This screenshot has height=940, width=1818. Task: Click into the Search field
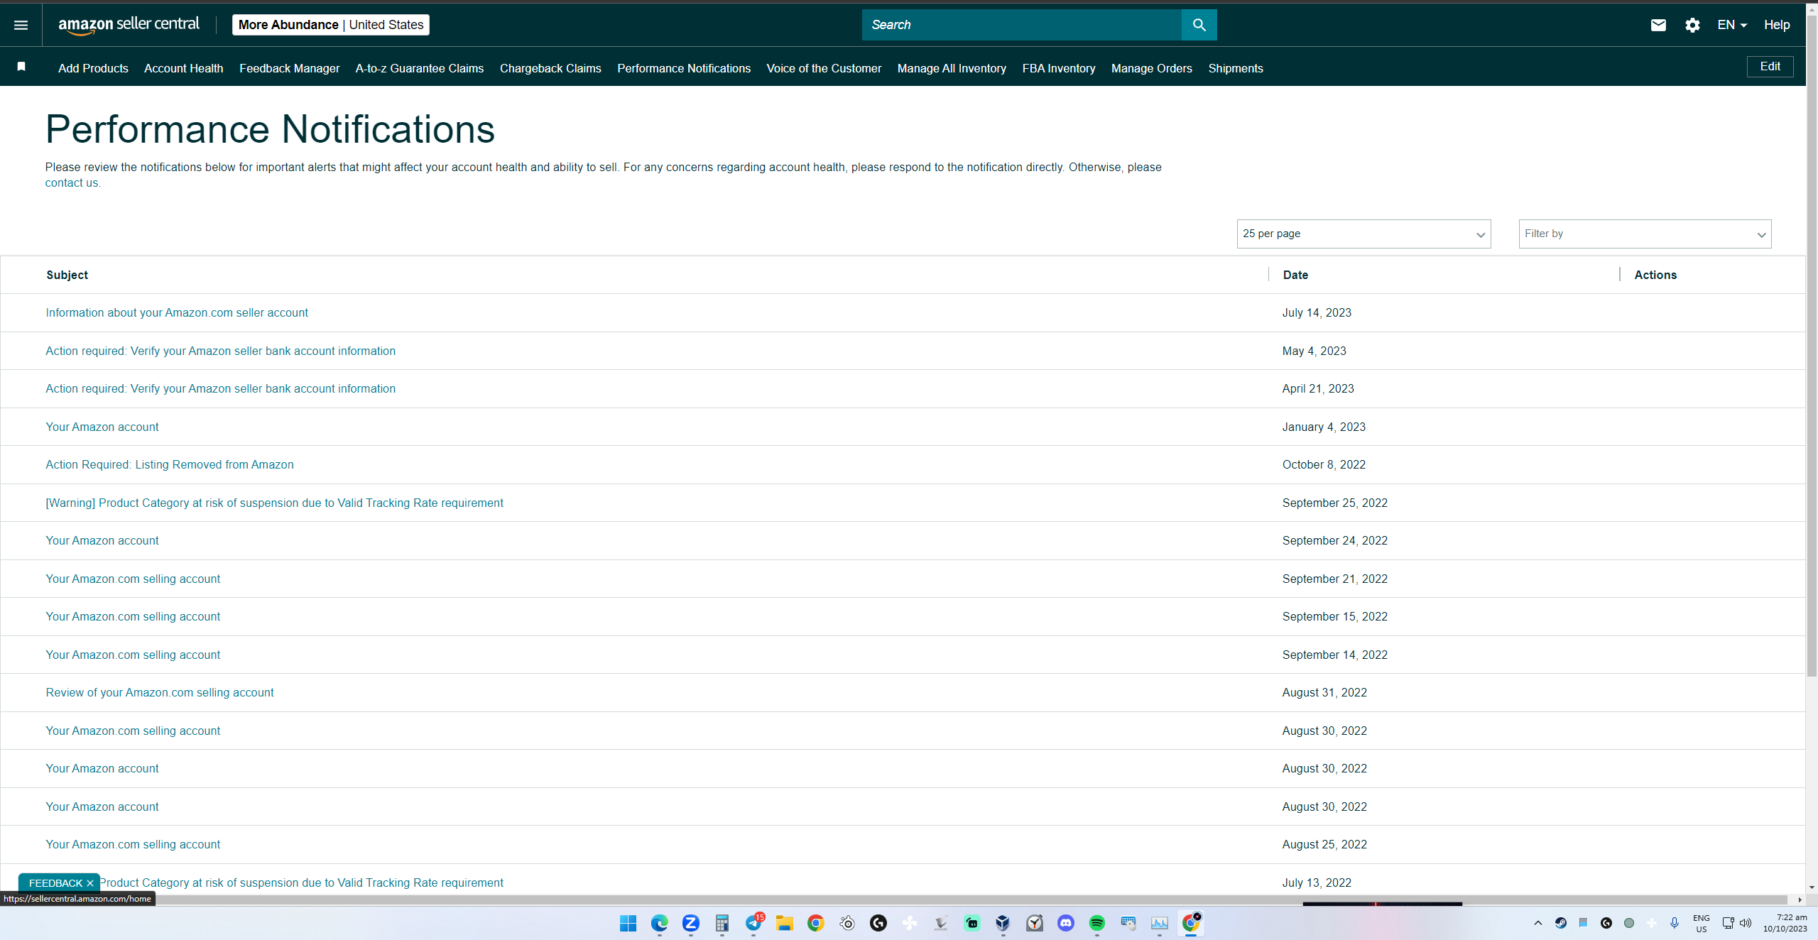click(x=1022, y=25)
